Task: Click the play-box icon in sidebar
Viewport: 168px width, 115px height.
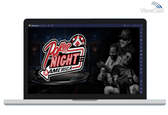Action: 141,40
